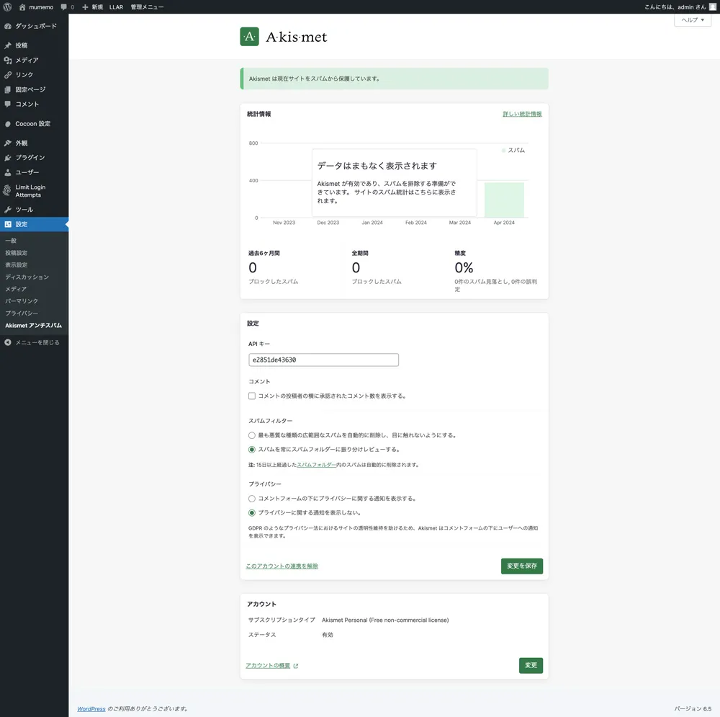This screenshot has width=720, height=717.
Task: Click the Akismet logo in header
Action: point(249,37)
